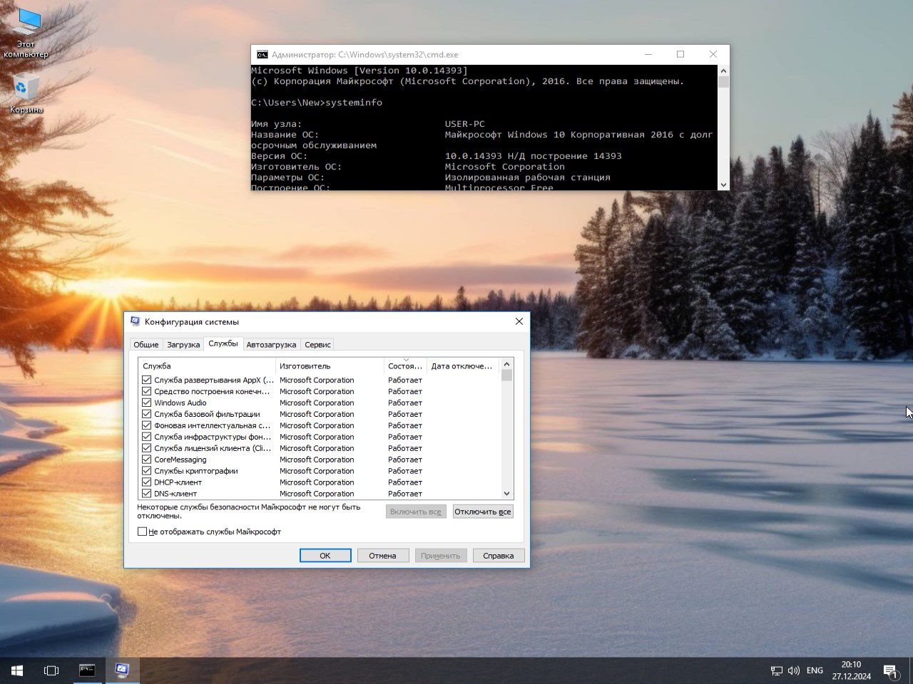913x684 pixels.
Task: Open the Автозагрузка tab
Action: pyautogui.click(x=271, y=344)
